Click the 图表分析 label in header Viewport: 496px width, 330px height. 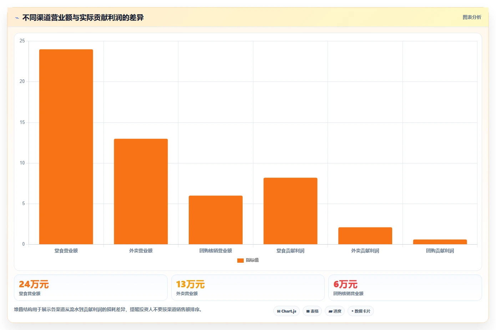coord(472,17)
